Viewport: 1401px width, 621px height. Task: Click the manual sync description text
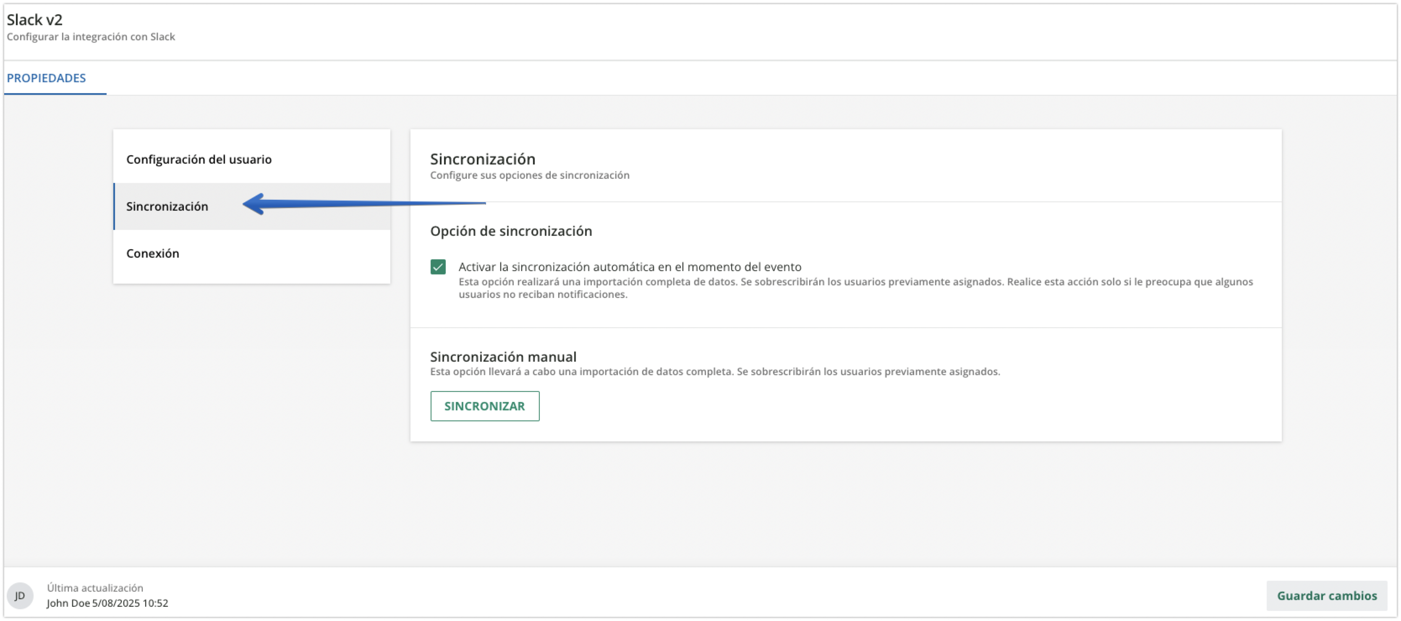point(715,372)
